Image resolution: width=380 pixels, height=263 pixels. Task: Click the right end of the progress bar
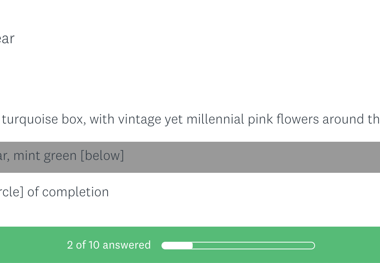312,246
